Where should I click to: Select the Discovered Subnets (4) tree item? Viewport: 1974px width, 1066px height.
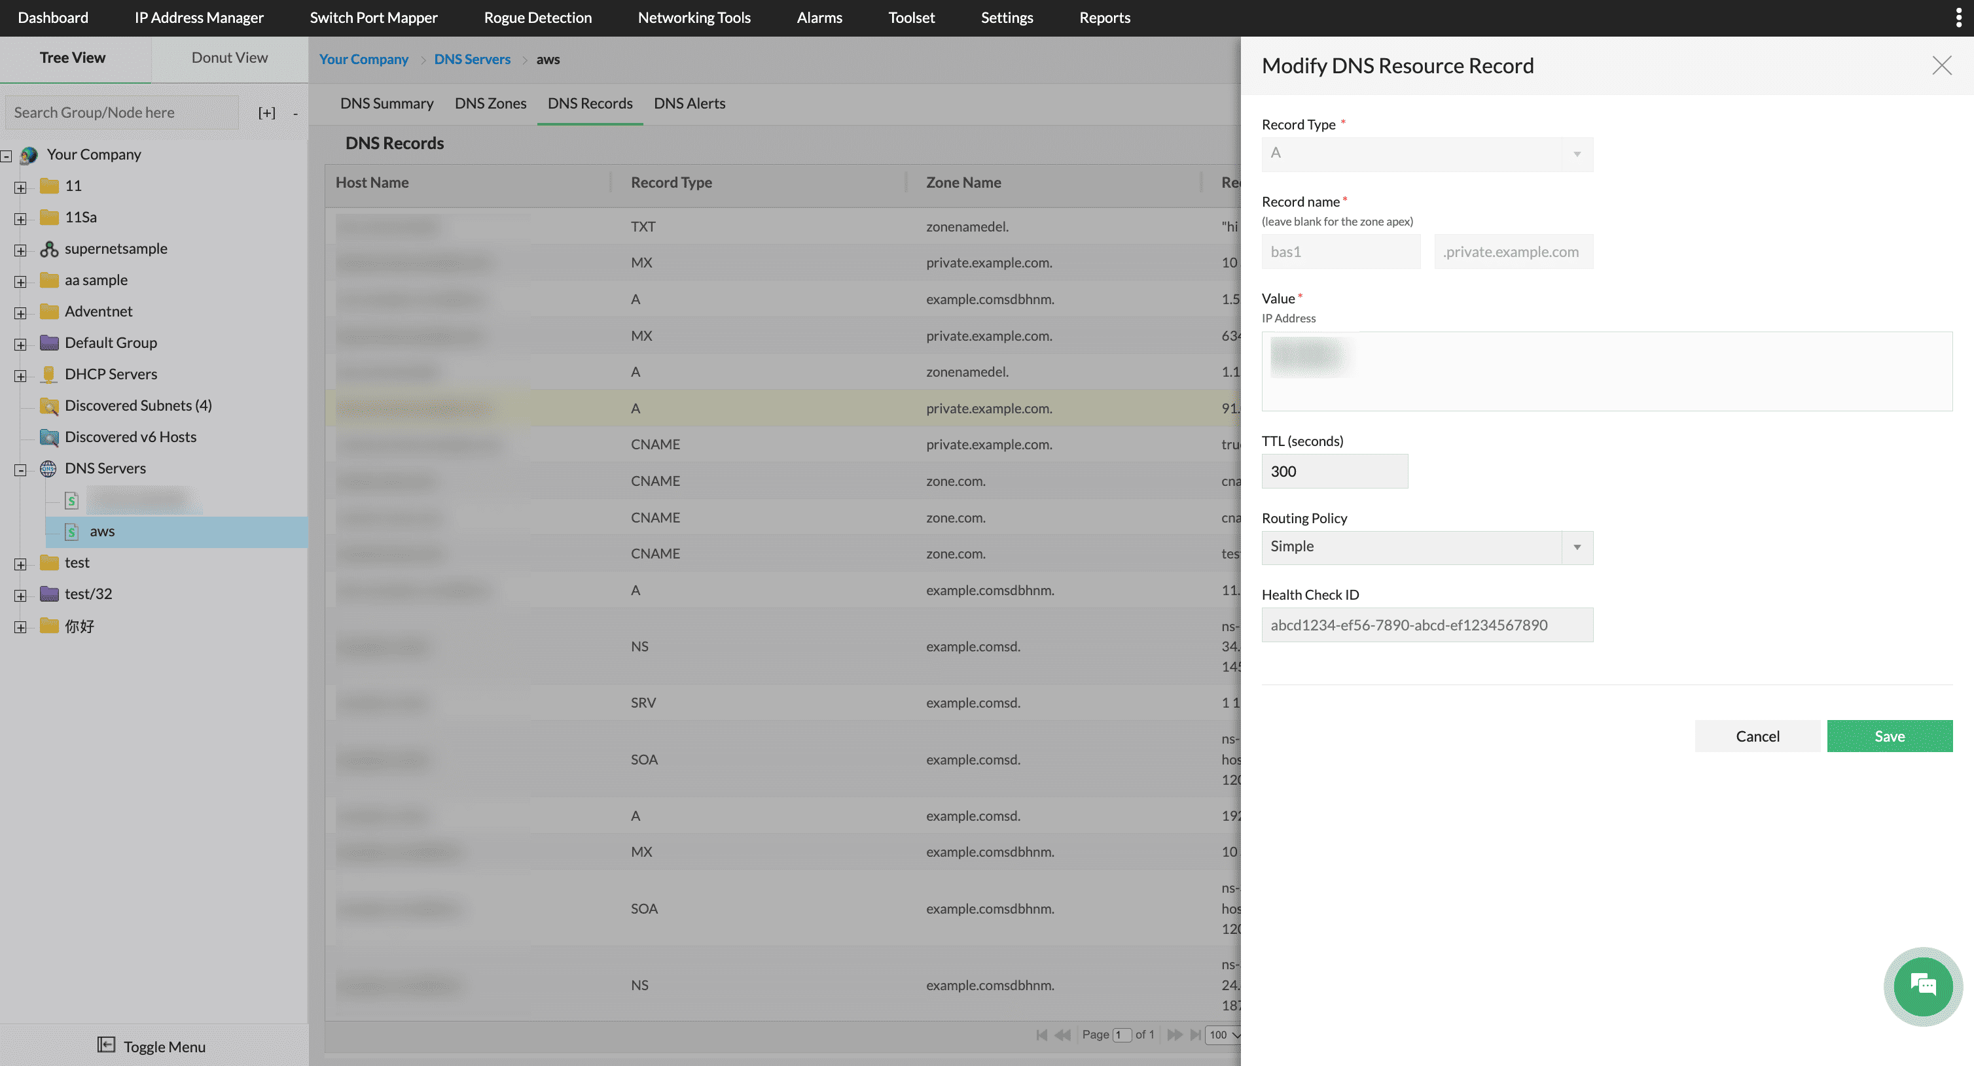tap(138, 406)
